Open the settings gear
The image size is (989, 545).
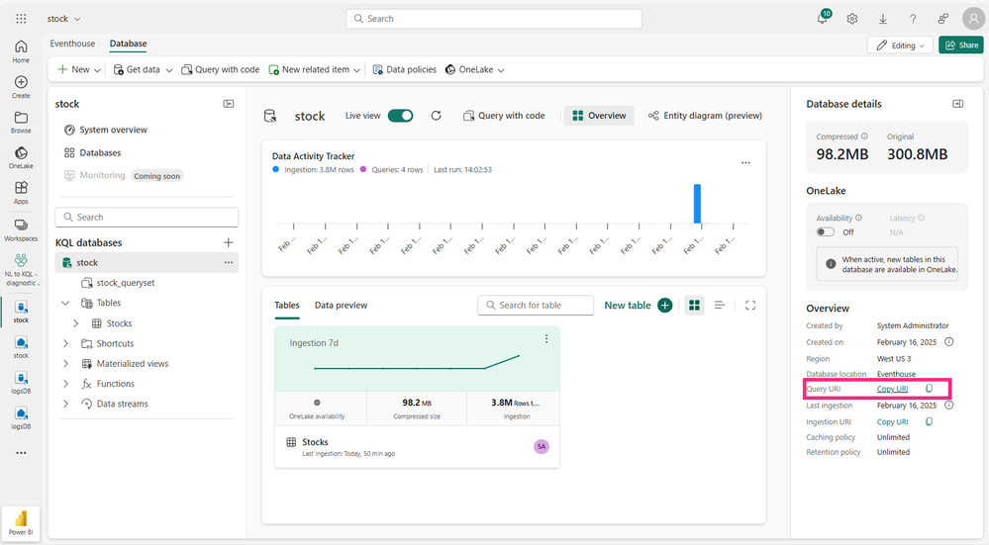coord(852,19)
